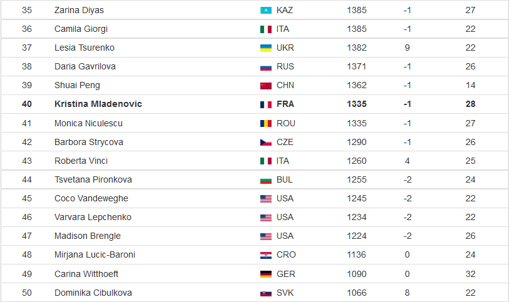The width and height of the screenshot is (510, 302).
Task: Open Kristina Mladenovic's highlighted player name
Action: 98,104
